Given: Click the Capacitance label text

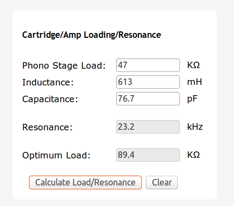Looking at the screenshot, I should (x=50, y=99).
